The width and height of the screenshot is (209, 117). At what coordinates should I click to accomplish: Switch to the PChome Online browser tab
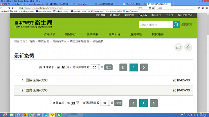(x=134, y=4)
